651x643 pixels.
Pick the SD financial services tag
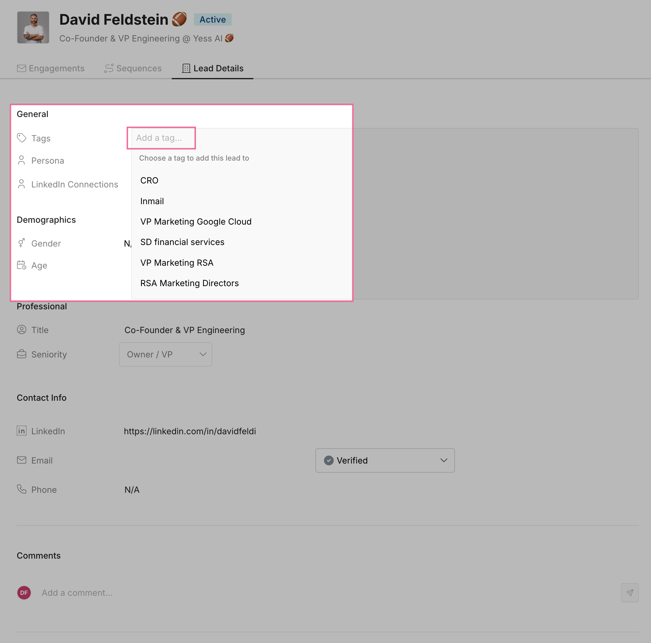click(182, 242)
